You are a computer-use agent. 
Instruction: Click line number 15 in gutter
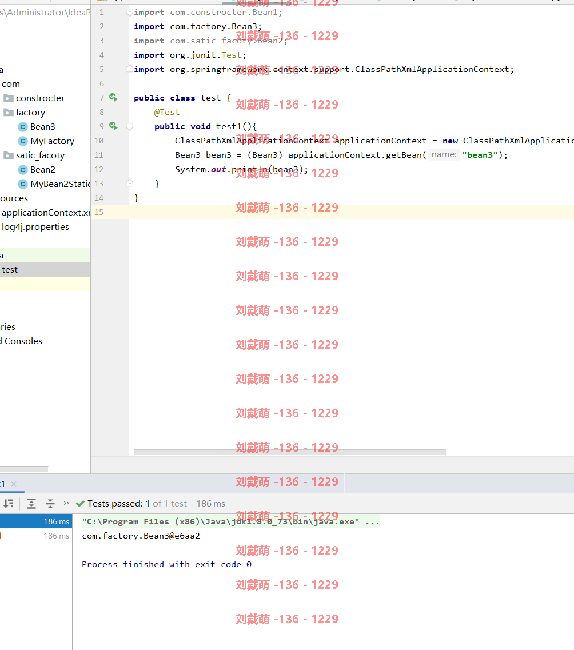tap(99, 212)
